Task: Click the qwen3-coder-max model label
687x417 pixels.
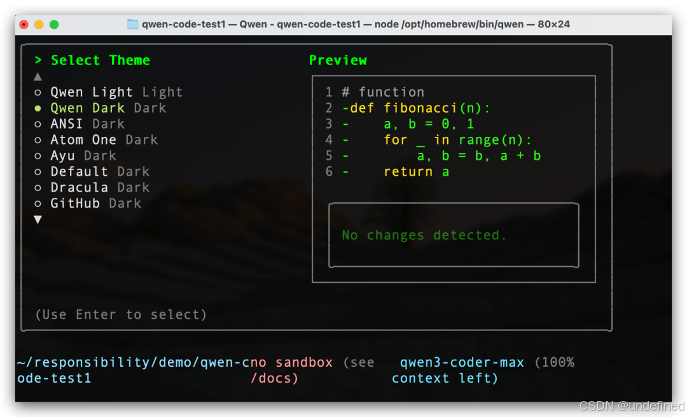Action: [x=462, y=362]
